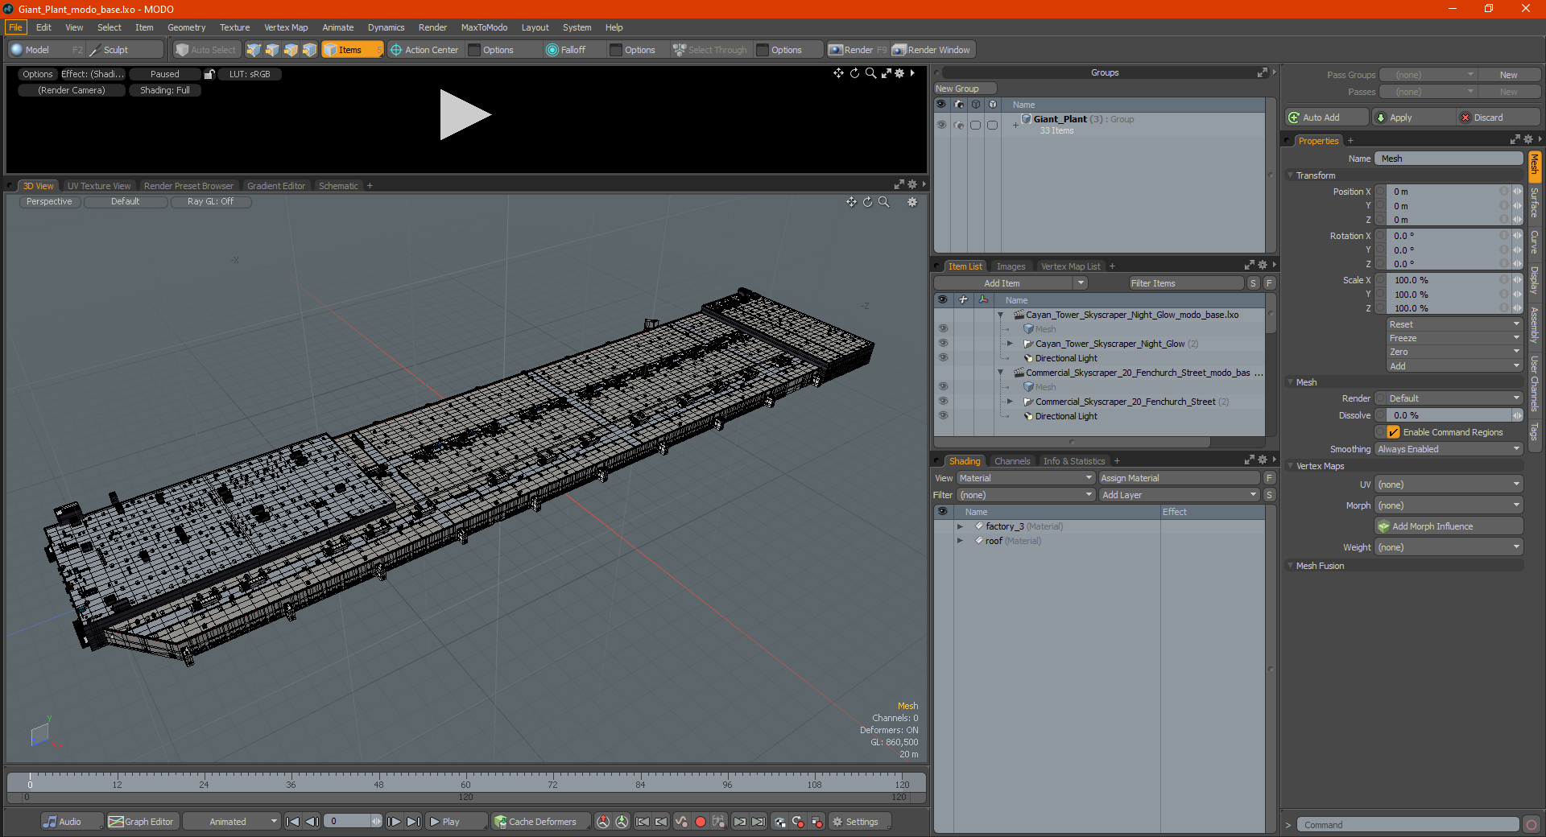Switch to UV Texture View tab
The height and width of the screenshot is (837, 1546).
click(99, 186)
